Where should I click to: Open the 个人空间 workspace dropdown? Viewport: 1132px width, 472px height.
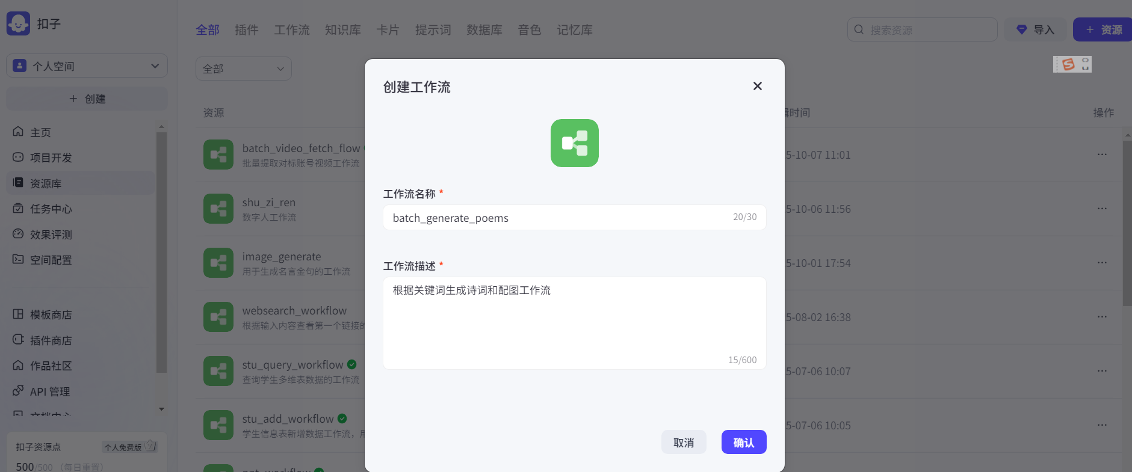click(87, 66)
